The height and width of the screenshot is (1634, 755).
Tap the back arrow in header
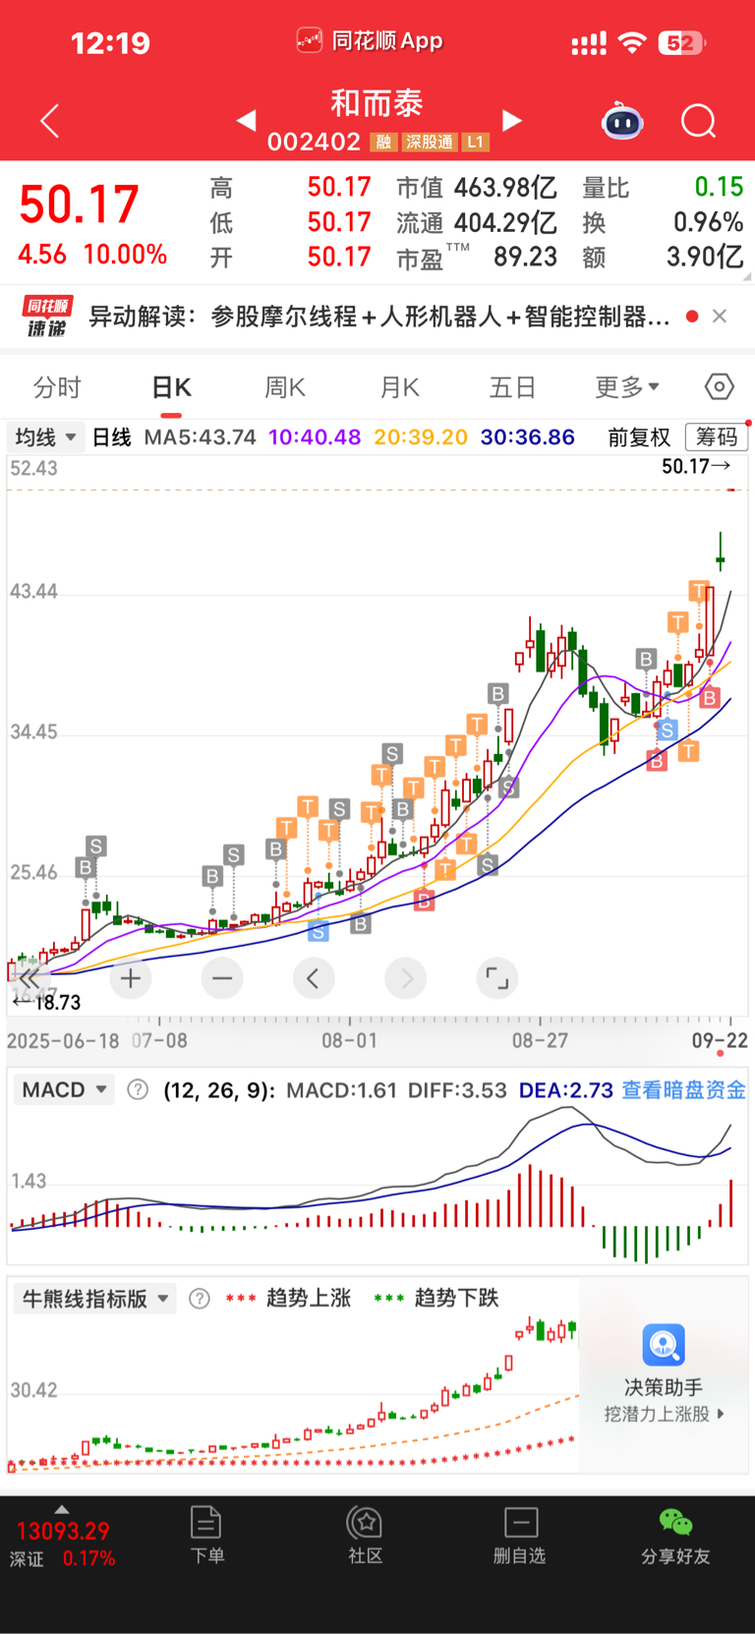50,121
